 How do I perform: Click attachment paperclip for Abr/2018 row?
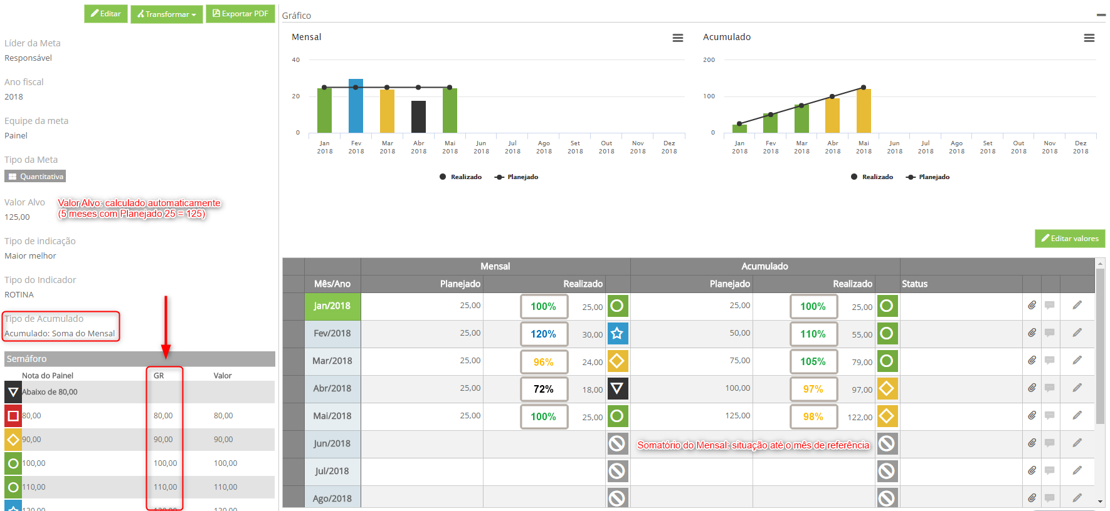(1032, 388)
